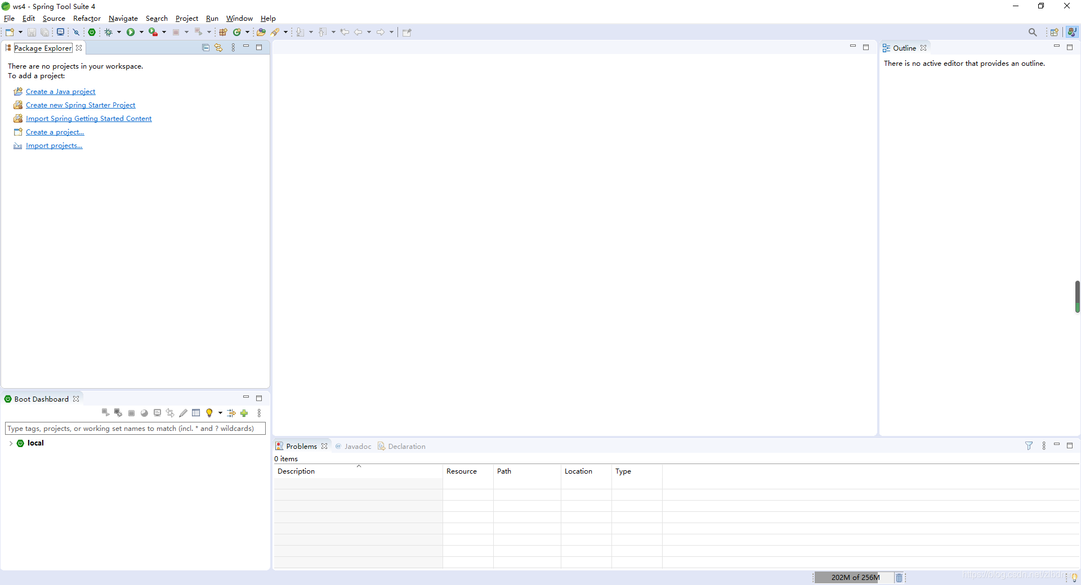
Task: Open the File menu
Action: pos(9,19)
